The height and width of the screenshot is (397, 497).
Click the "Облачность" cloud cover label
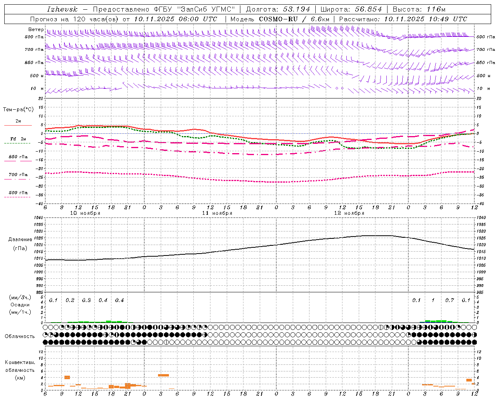click(20, 336)
